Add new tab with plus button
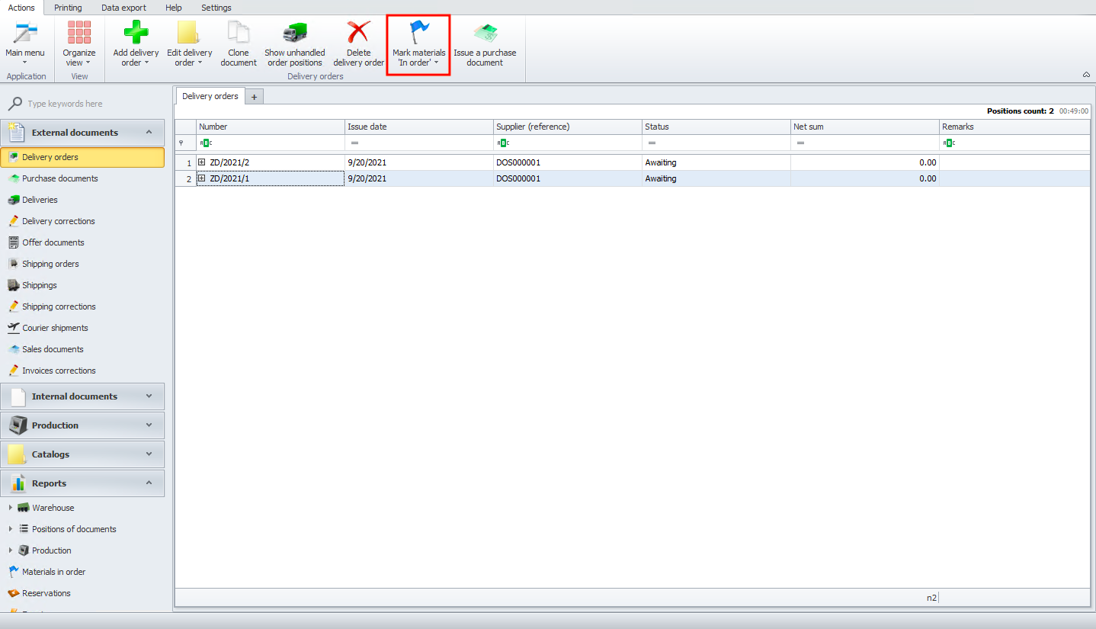Viewport: 1096px width, 629px height. (255, 97)
